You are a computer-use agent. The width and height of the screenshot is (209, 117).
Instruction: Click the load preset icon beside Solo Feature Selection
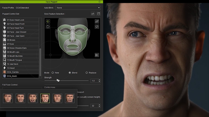tap(93, 14)
